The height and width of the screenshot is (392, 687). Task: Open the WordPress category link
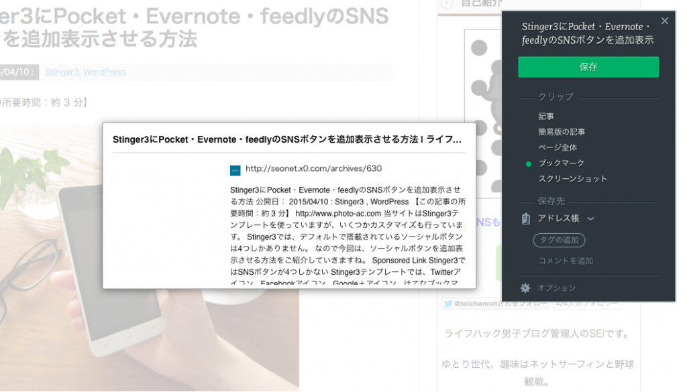point(103,72)
